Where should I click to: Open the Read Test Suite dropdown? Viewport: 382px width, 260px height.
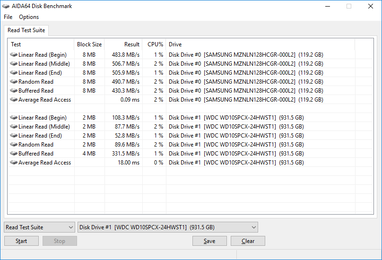pyautogui.click(x=39, y=227)
